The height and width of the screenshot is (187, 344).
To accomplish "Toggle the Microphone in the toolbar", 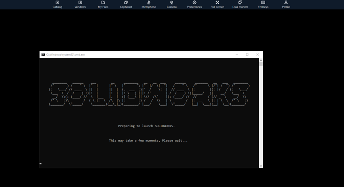I will (149, 4).
